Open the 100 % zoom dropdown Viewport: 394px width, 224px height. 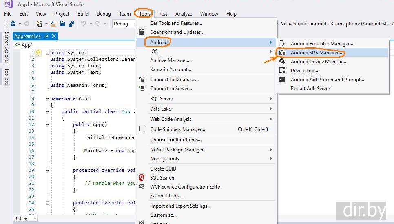34,218
